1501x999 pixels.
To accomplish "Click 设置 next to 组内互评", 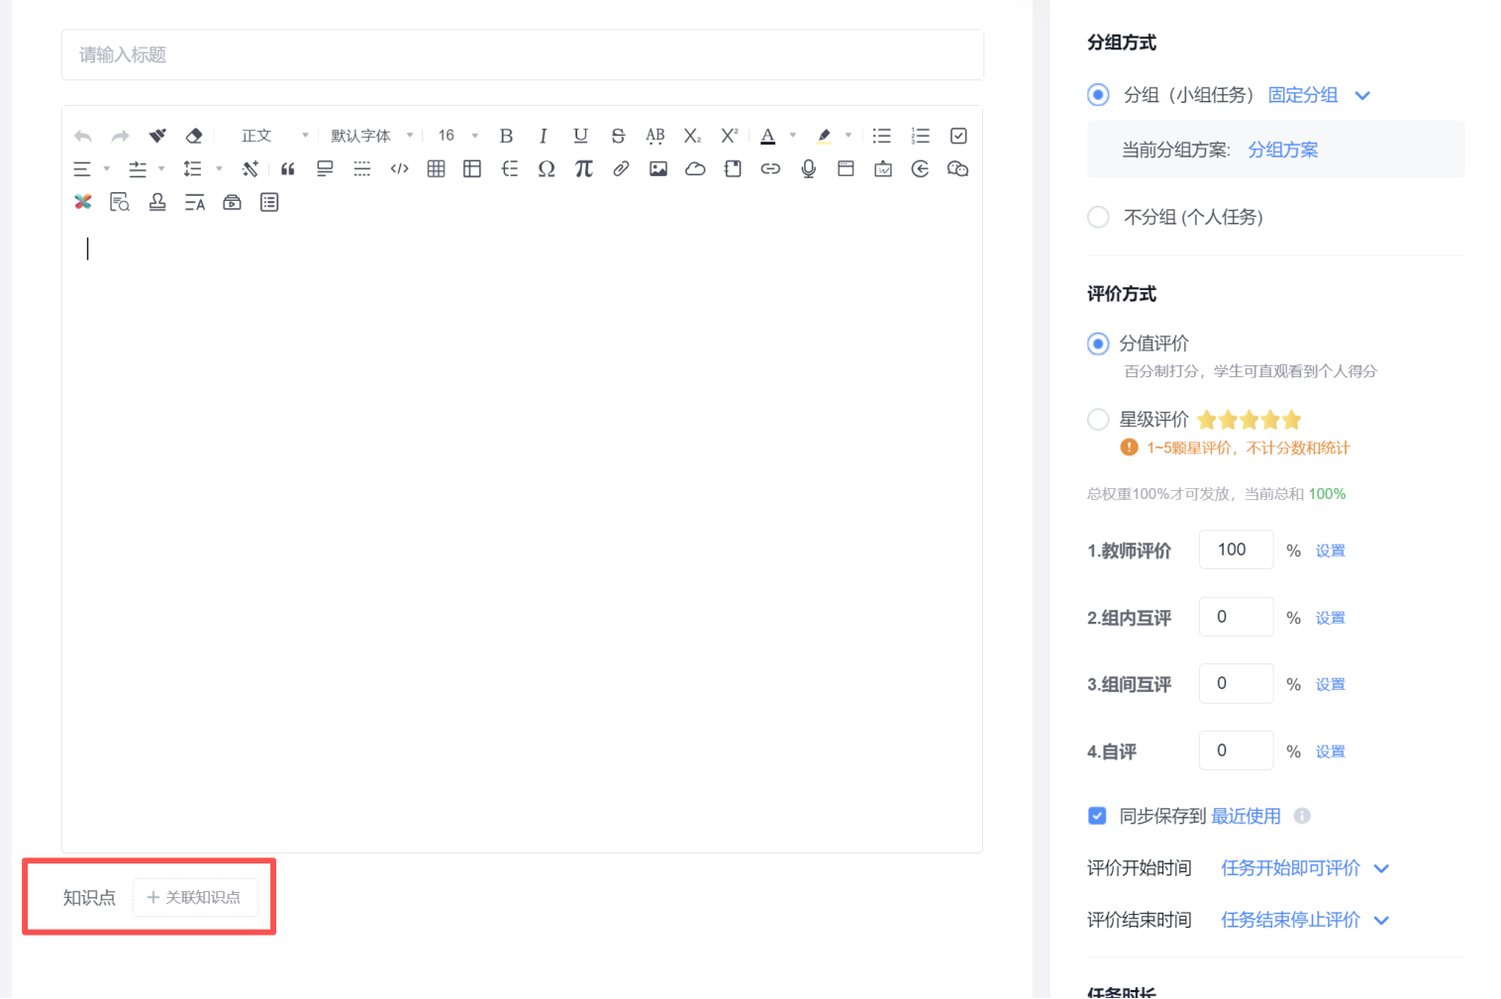I will click(x=1331, y=618).
